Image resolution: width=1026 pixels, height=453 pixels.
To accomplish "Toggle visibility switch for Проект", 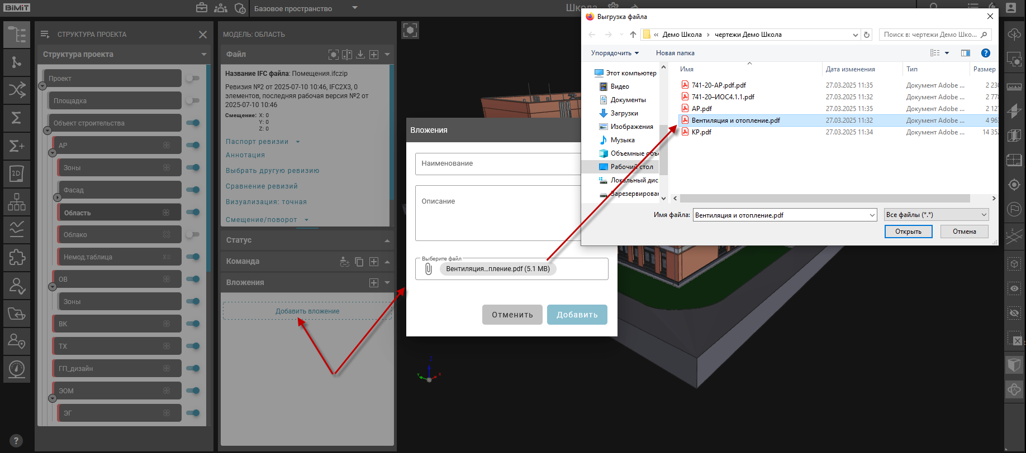I will [193, 79].
